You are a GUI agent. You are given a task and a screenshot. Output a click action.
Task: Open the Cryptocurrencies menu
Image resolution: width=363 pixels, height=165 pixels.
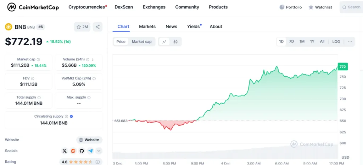(x=87, y=7)
